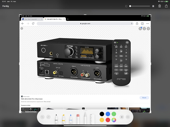
Task: Open the multicolor color picker wheel
Action: (x=114, y=120)
